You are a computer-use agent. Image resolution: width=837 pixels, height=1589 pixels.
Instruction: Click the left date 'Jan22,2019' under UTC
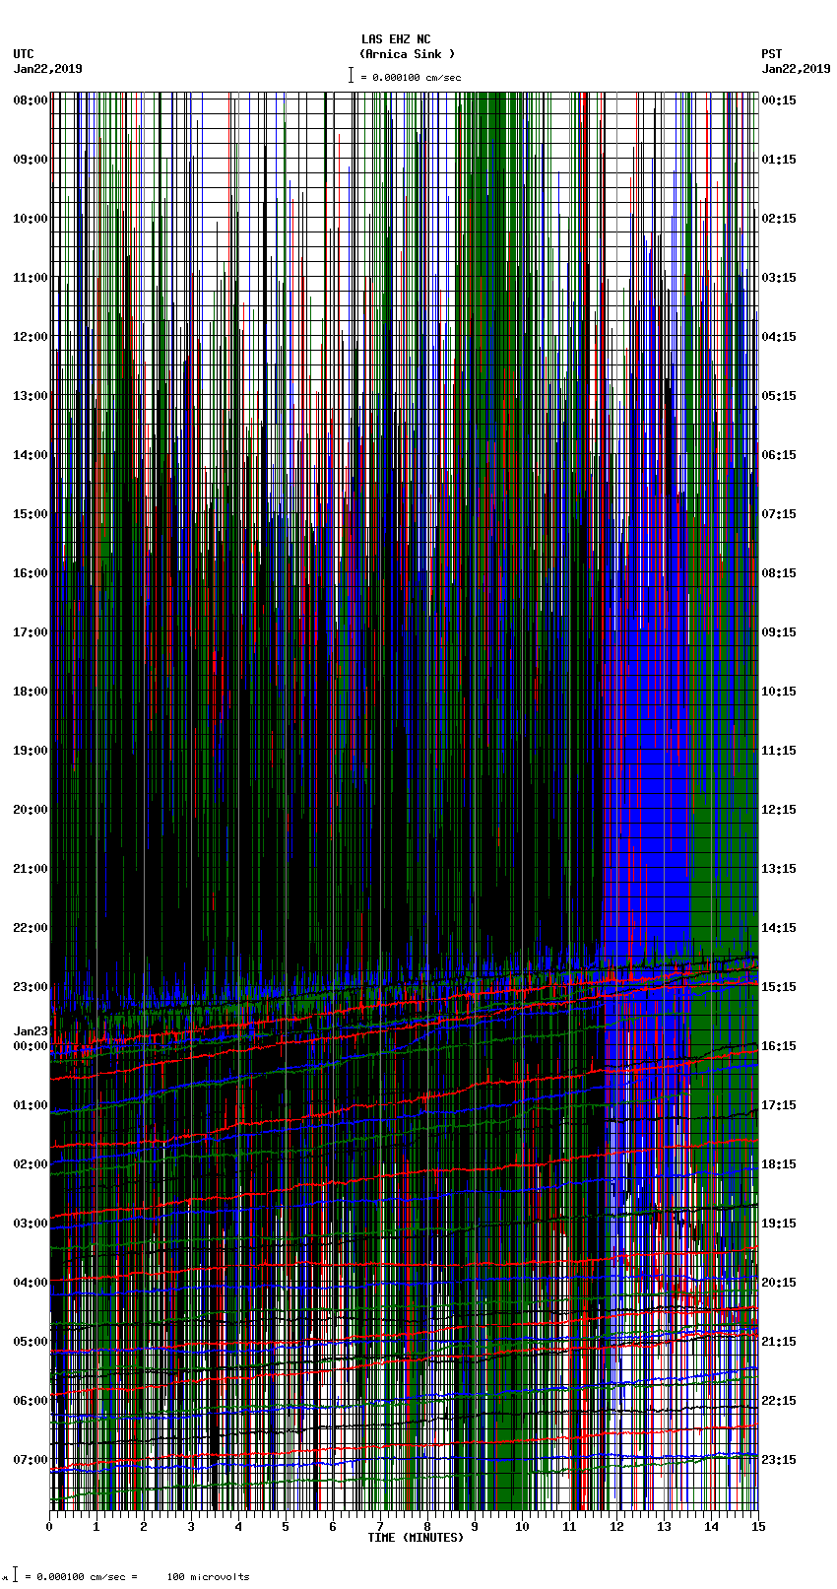tap(48, 69)
